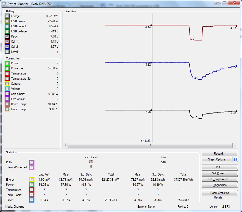Uncheck the Cell 1 checkbox

[7, 42]
